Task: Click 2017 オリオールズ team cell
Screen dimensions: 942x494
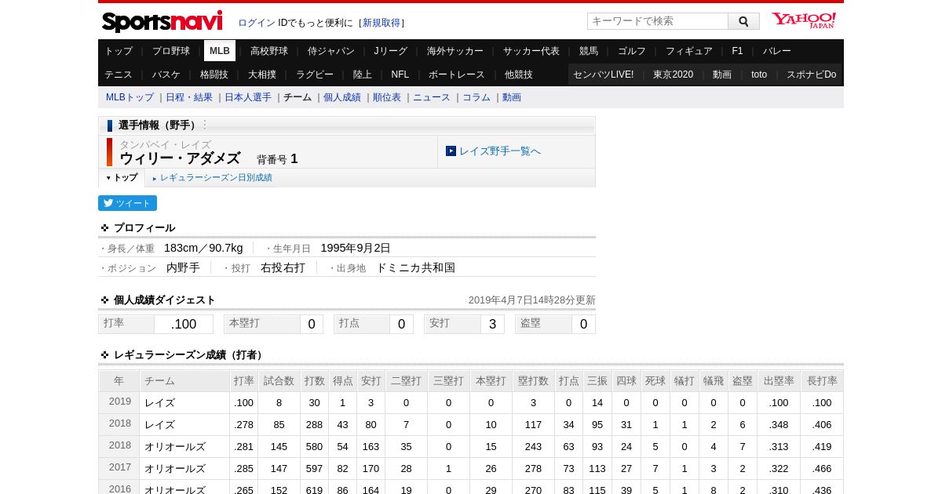Action: tap(184, 468)
